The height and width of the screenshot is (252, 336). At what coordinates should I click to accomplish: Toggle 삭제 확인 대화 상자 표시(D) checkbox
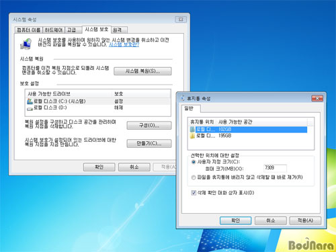194,193
